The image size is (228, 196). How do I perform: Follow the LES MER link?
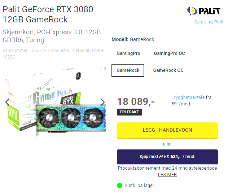[167, 175]
